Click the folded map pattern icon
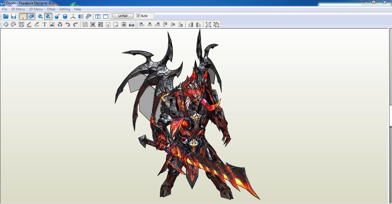392x204 pixels. click(85, 25)
